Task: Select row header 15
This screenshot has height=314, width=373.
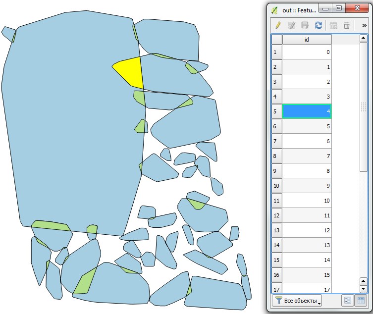Action: (x=277, y=260)
